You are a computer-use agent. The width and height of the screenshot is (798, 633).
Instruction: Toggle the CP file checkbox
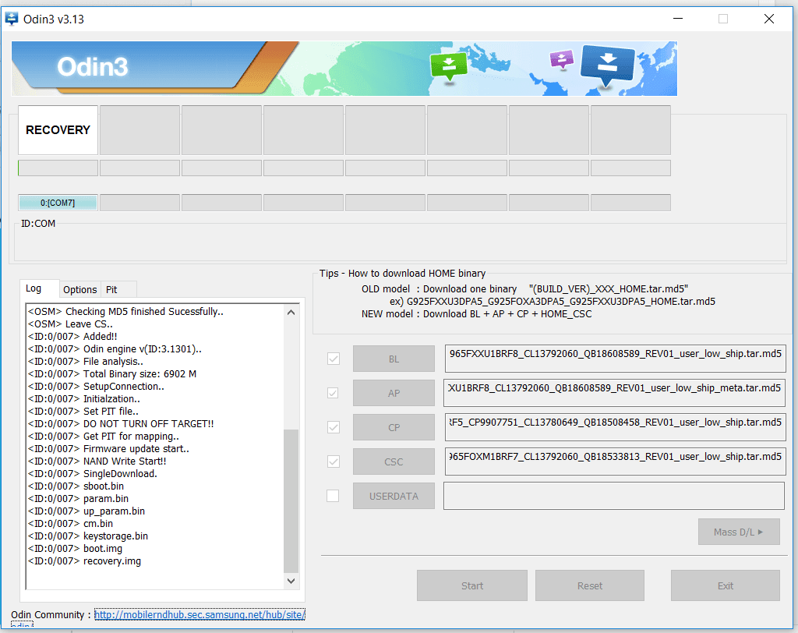334,427
